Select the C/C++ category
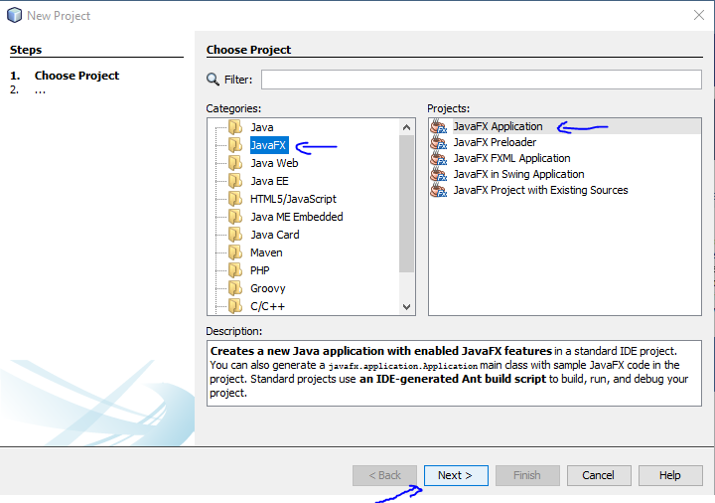 tap(268, 306)
